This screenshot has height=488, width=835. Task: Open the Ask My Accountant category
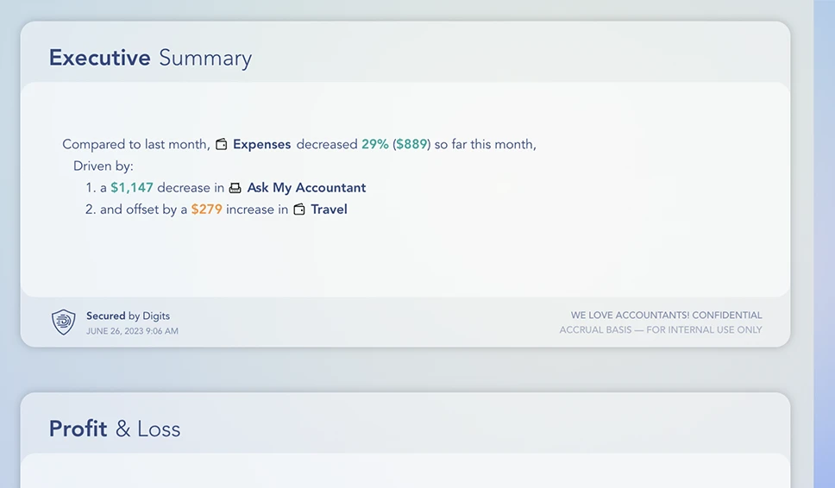point(306,188)
